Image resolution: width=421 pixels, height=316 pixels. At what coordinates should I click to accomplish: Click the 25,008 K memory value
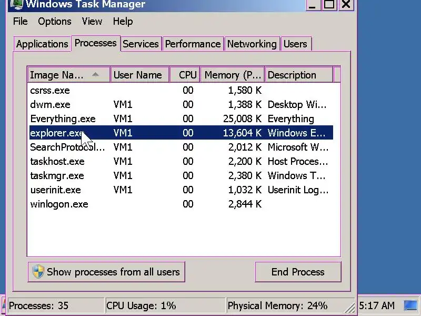coord(242,119)
